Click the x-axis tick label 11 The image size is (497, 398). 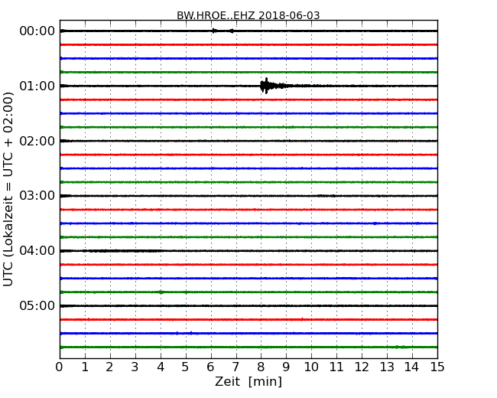[x=336, y=367]
